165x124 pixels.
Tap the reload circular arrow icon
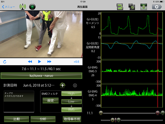(x=5, y=62)
